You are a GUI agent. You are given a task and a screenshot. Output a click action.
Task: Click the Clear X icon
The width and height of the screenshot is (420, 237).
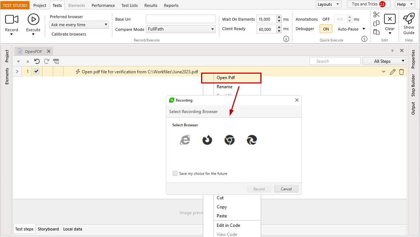coord(390,19)
